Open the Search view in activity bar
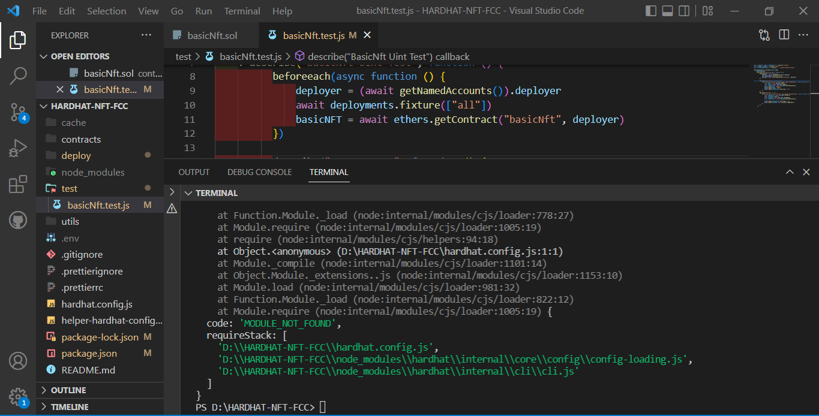This screenshot has height=416, width=819. (17, 76)
